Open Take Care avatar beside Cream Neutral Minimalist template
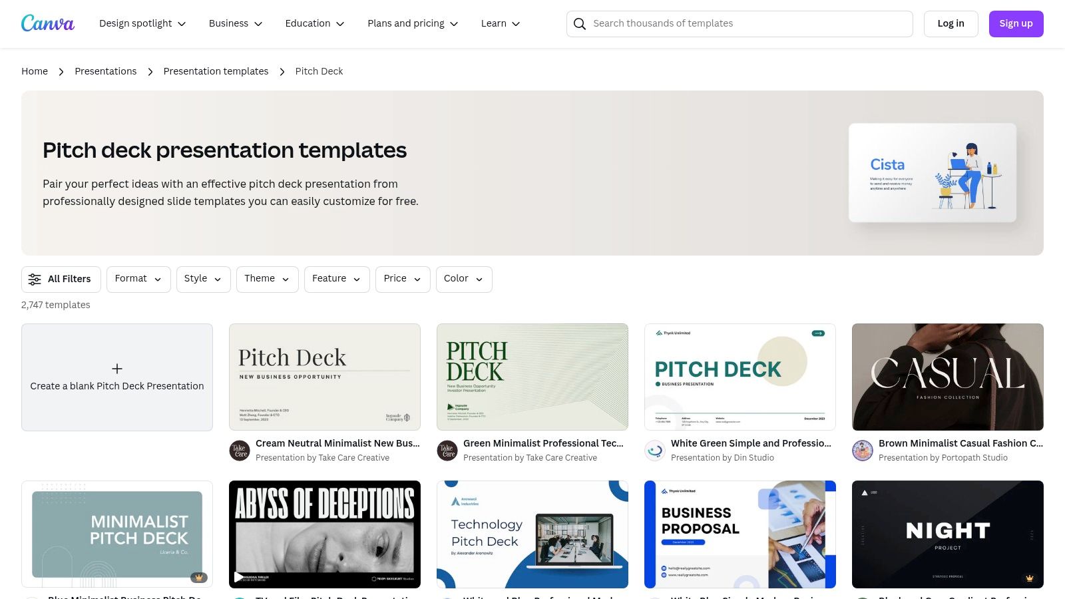This screenshot has height=599, width=1065. point(240,451)
